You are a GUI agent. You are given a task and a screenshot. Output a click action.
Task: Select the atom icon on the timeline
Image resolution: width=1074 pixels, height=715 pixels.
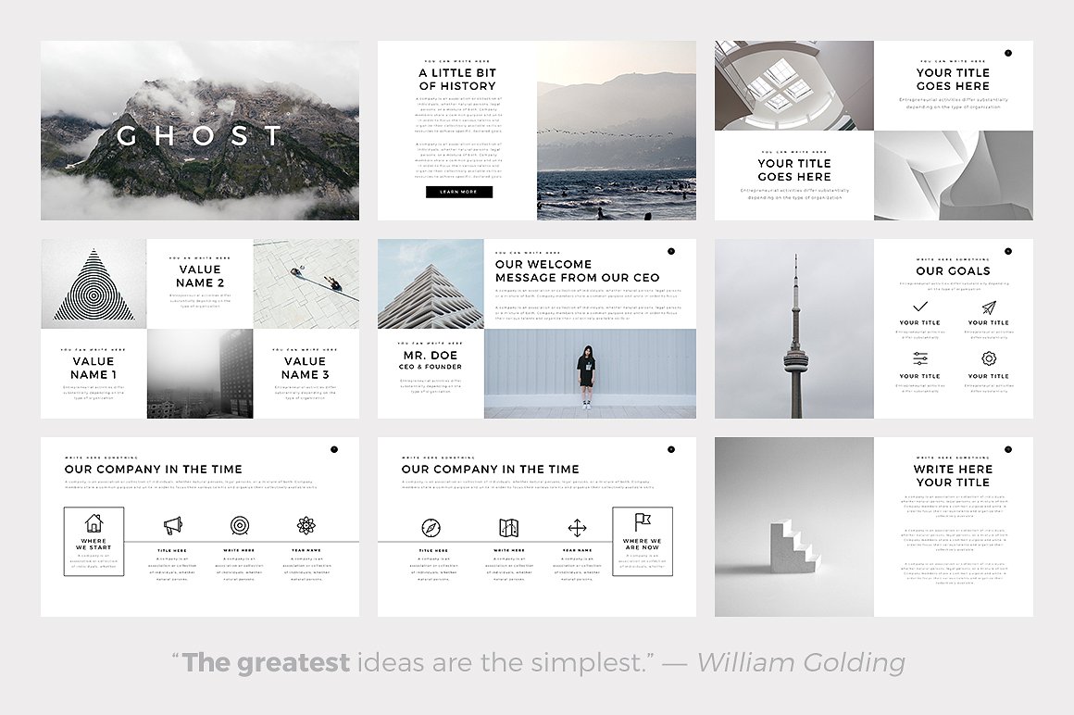pos(306,526)
